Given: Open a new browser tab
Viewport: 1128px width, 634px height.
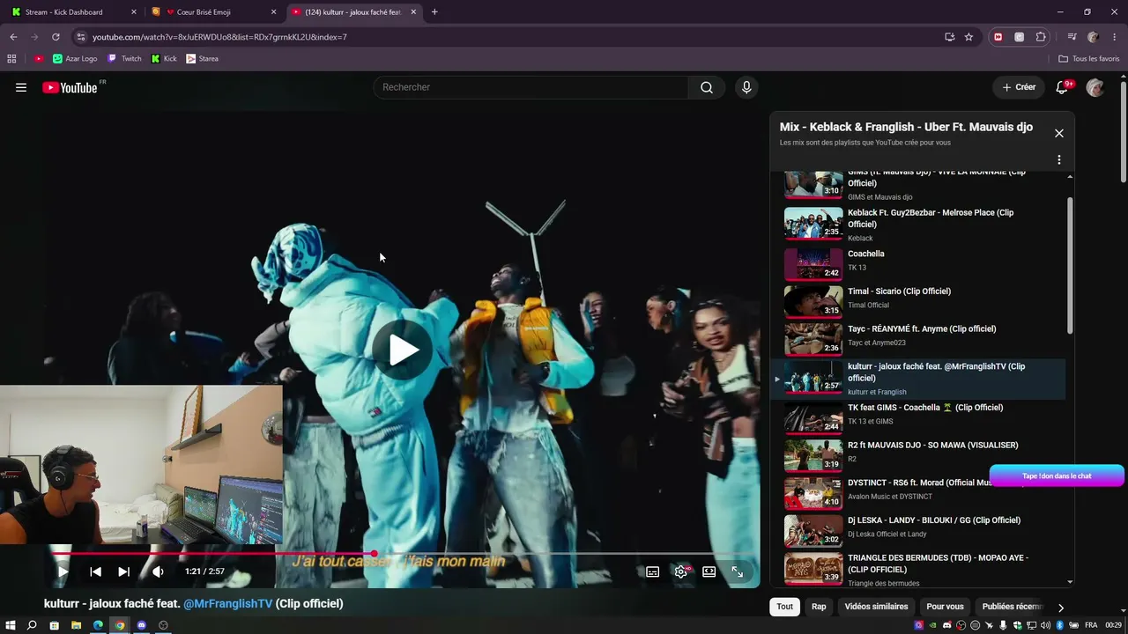Looking at the screenshot, I should 434,12.
